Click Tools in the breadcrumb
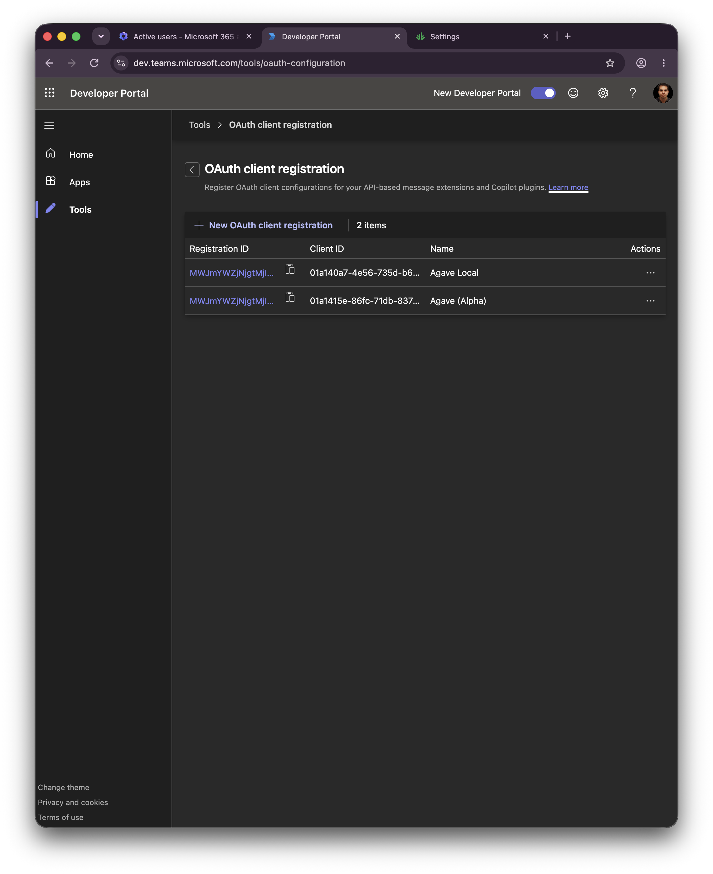 click(200, 125)
